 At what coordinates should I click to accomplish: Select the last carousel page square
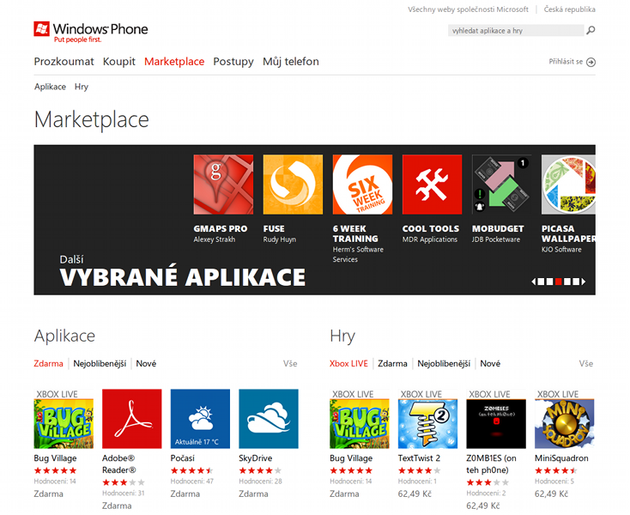576,282
